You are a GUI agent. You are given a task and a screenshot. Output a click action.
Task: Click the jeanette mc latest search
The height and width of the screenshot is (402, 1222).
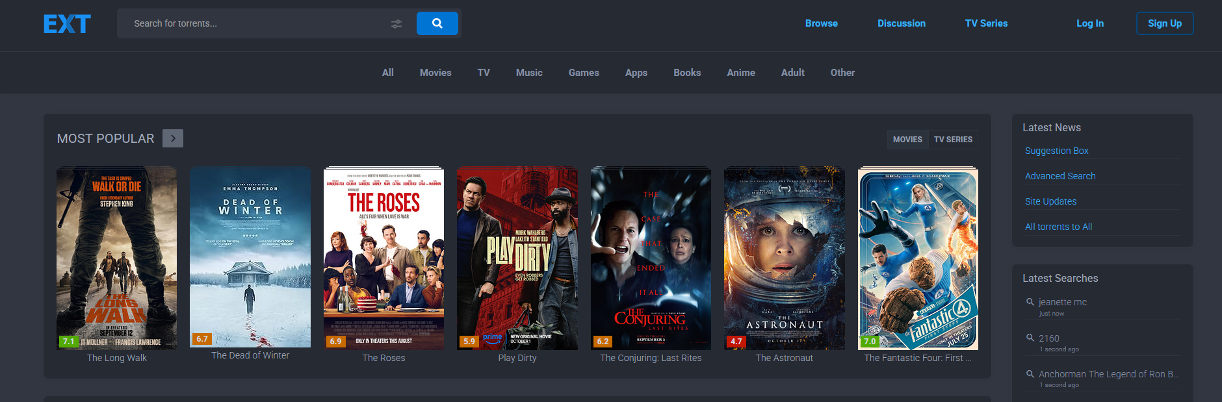(1063, 302)
